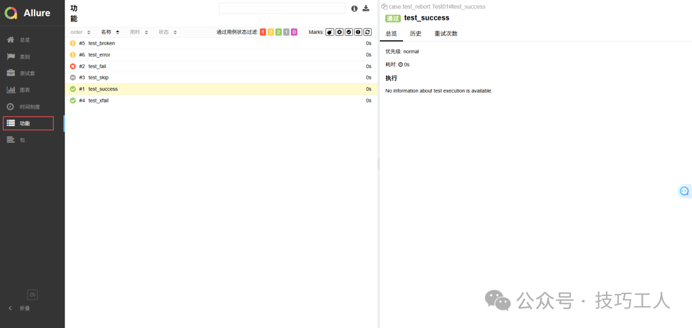692x328 pixels.
Task: Toggle the new-passed check mark filter
Action: click(349, 32)
